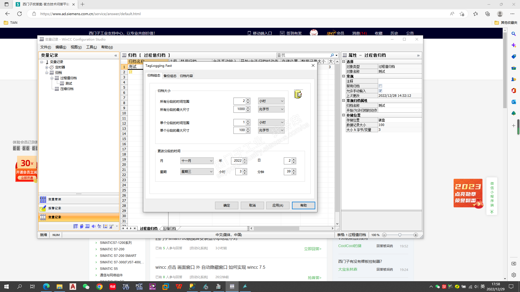Click the archive database icon in dialog
The image size is (520, 292).
point(298,94)
